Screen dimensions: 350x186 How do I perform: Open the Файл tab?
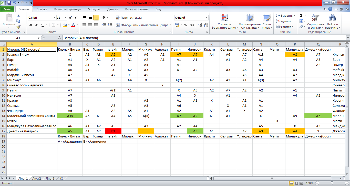(x=7, y=9)
